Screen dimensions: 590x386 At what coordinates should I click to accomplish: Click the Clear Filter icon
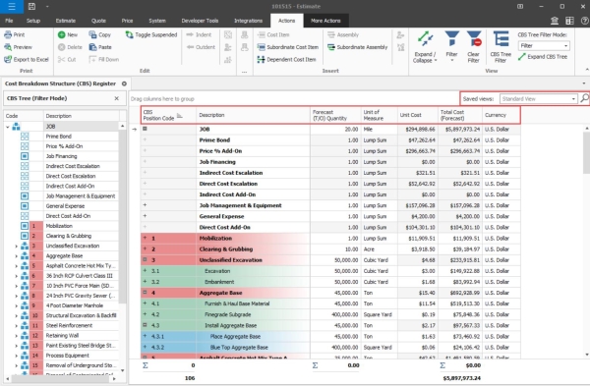tap(474, 39)
